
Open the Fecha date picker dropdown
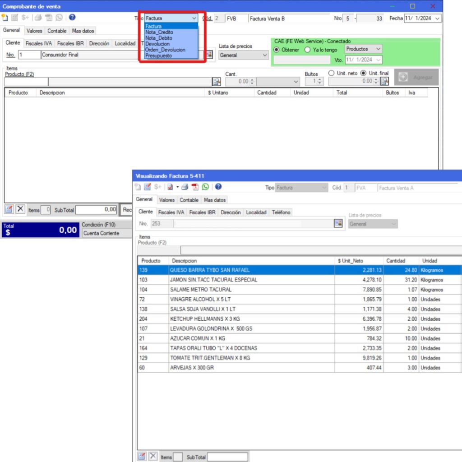point(437,18)
